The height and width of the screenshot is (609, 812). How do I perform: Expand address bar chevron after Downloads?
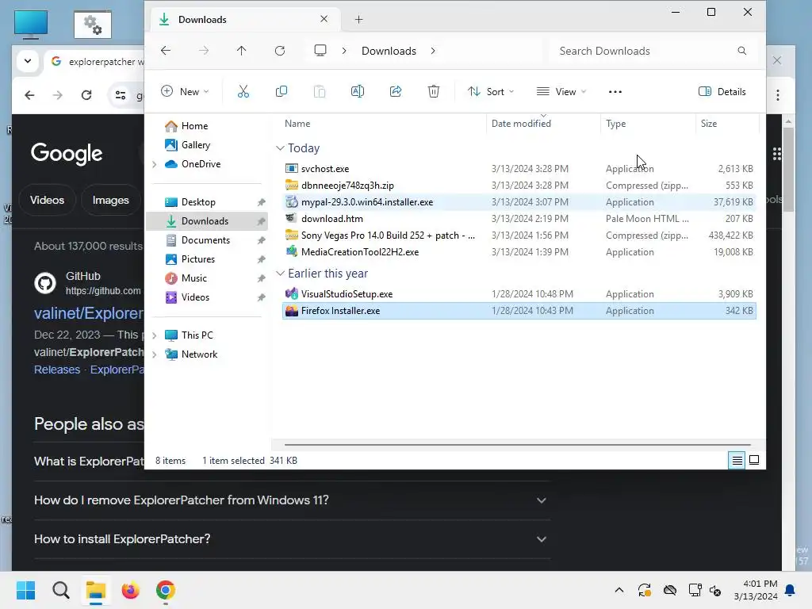tap(433, 51)
